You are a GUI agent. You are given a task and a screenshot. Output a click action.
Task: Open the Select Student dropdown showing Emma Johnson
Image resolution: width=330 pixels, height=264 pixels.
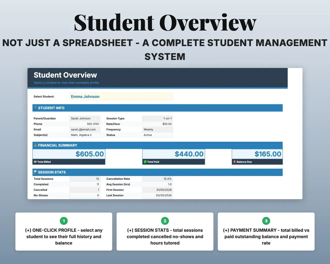(121, 97)
